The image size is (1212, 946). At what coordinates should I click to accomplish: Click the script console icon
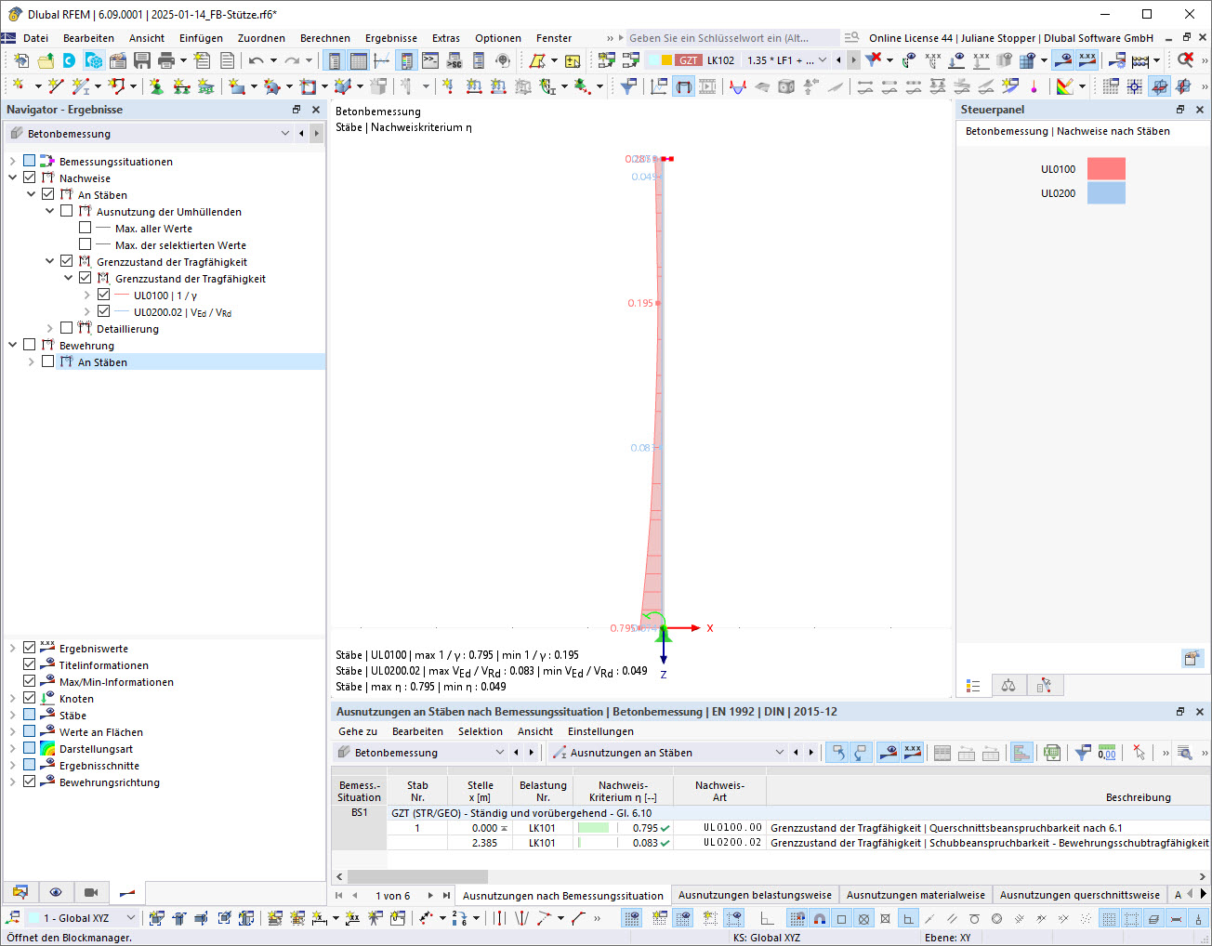[x=430, y=60]
